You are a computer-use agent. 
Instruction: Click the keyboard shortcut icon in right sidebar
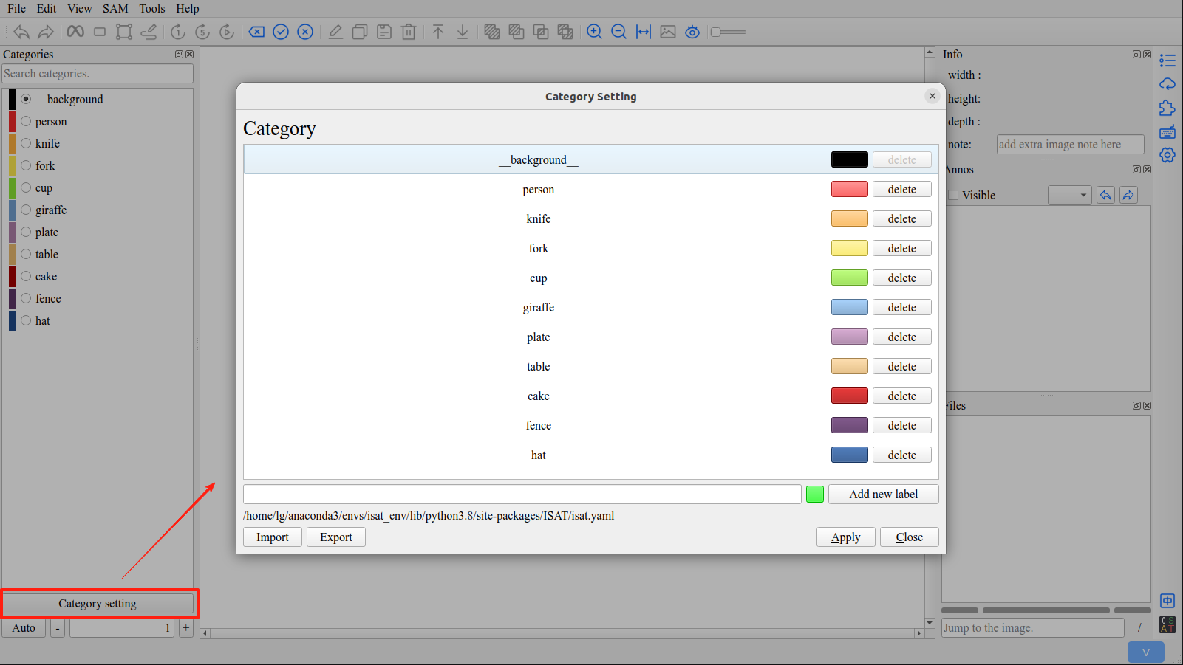click(1167, 132)
